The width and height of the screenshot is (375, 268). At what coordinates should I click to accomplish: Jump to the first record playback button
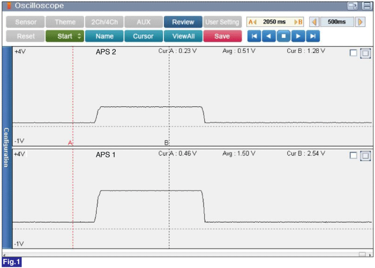(x=254, y=36)
